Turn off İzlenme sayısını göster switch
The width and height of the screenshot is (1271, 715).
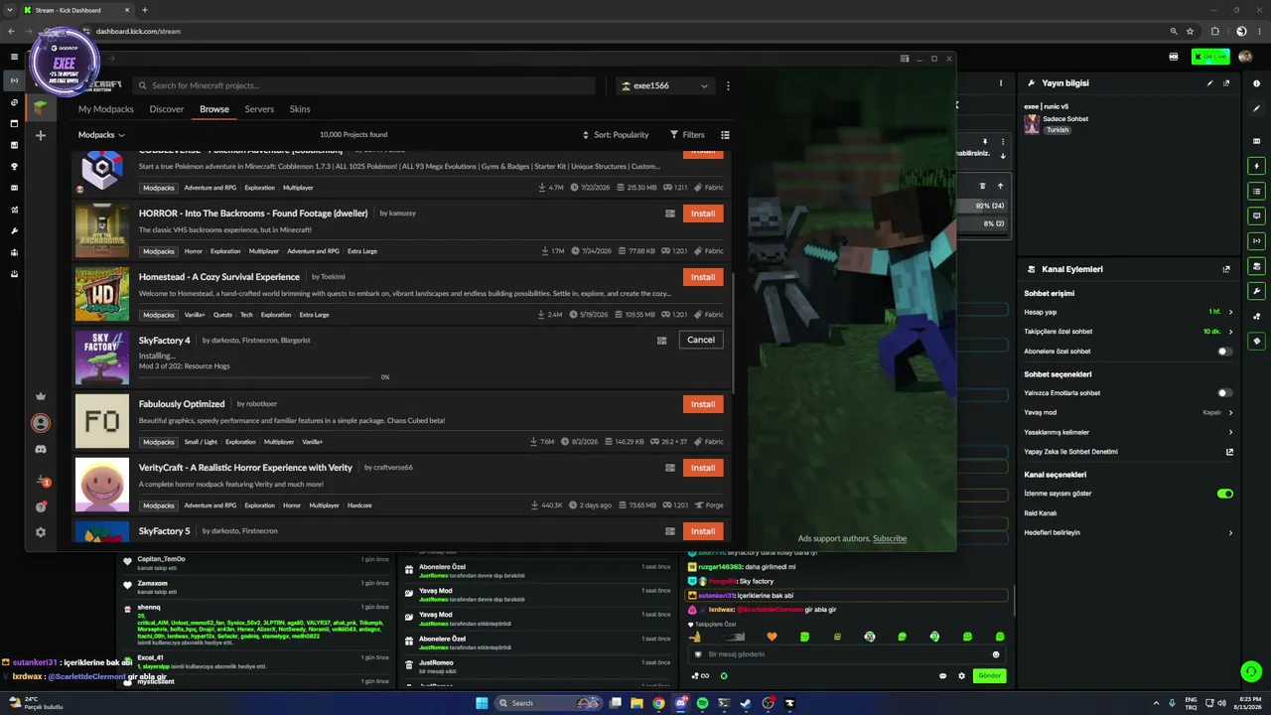click(1225, 494)
